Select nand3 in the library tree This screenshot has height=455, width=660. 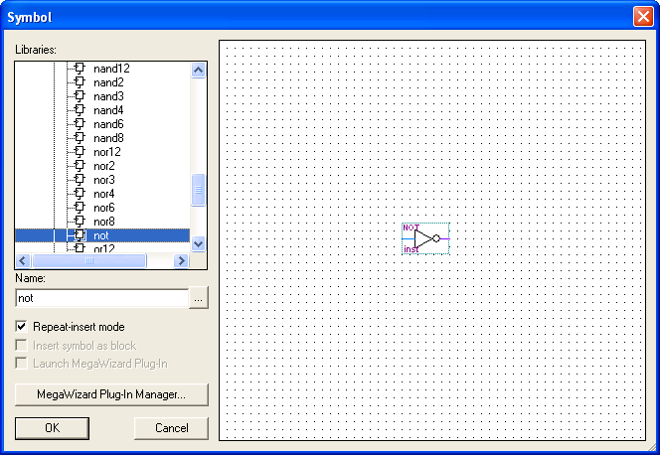[108, 96]
